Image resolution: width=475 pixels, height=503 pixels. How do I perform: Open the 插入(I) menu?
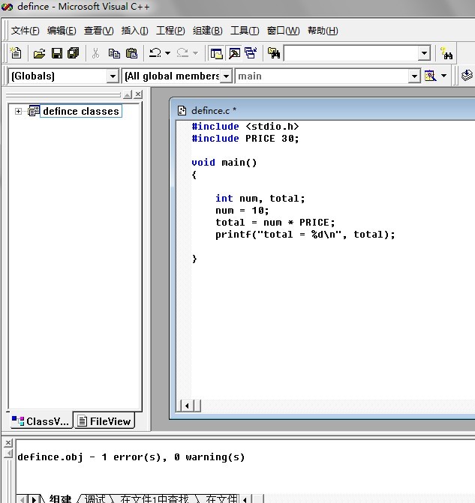[x=134, y=31]
